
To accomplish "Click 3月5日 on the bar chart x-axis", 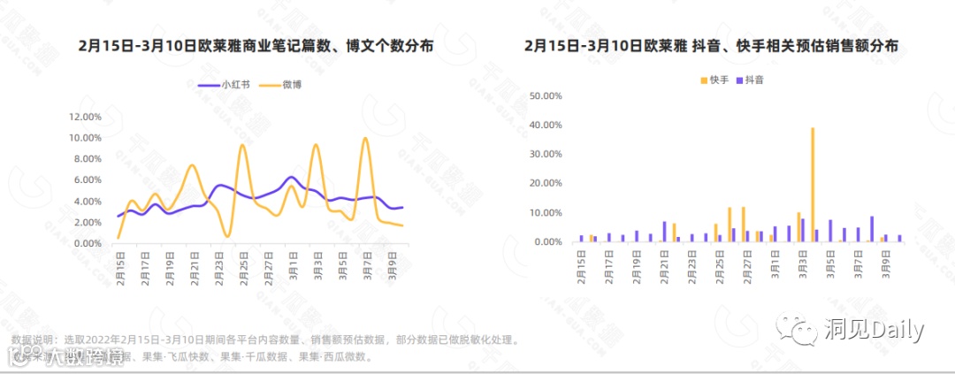I will coord(831,264).
